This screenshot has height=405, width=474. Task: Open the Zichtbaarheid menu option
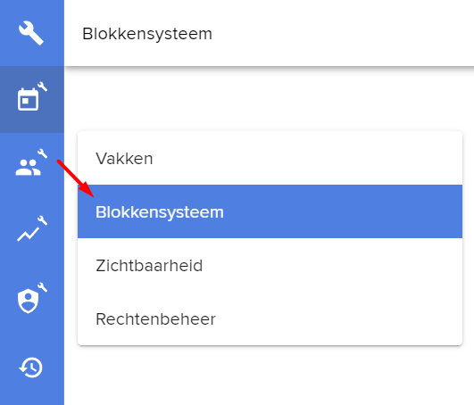(x=270, y=265)
